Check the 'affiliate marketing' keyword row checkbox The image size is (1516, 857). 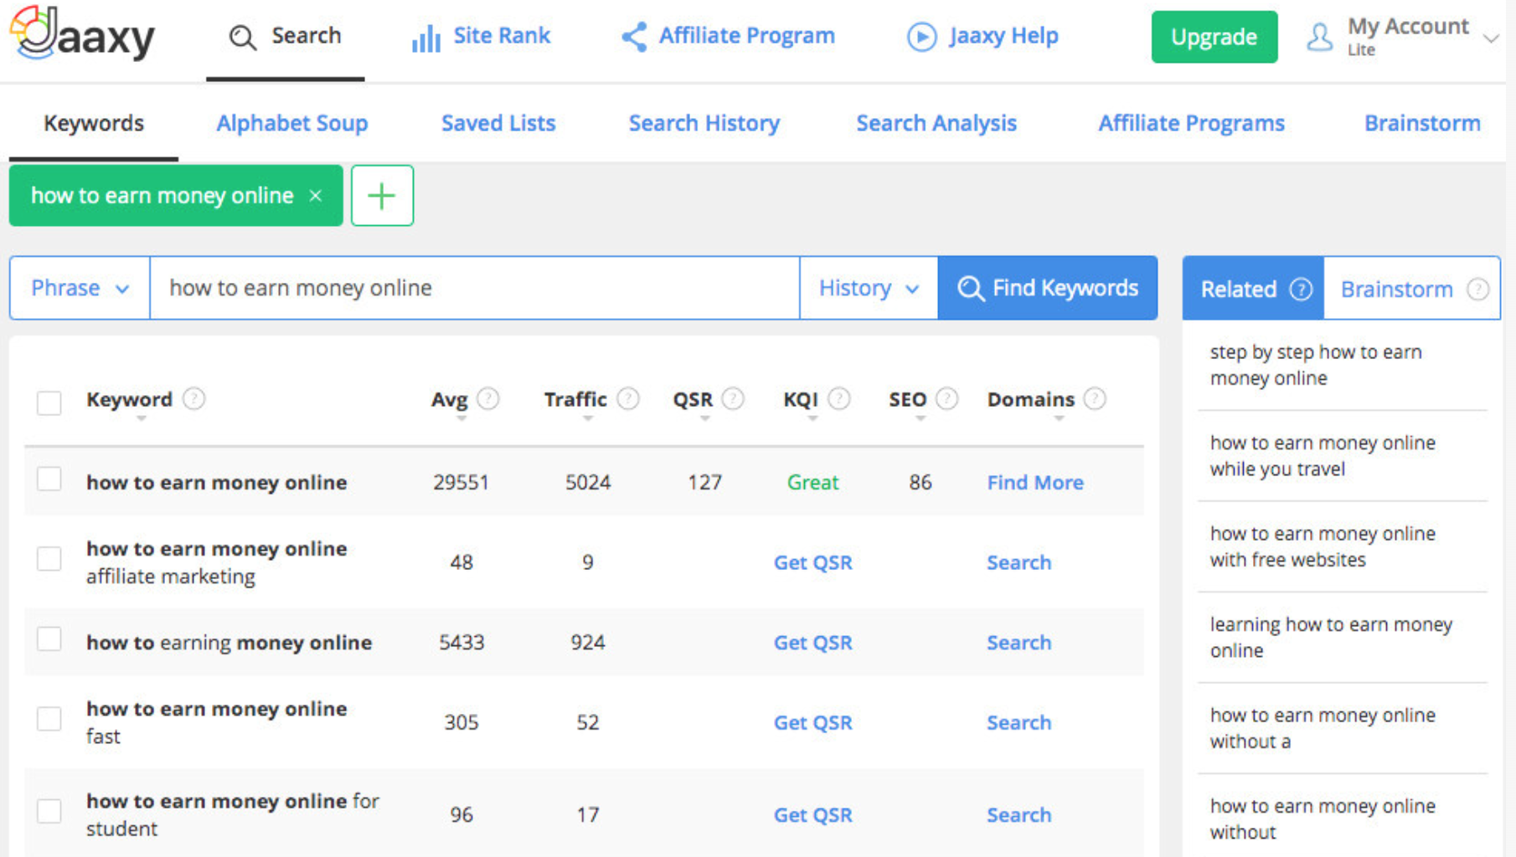pyautogui.click(x=49, y=558)
